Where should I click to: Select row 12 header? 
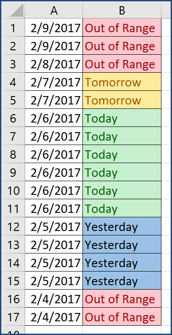tap(13, 226)
